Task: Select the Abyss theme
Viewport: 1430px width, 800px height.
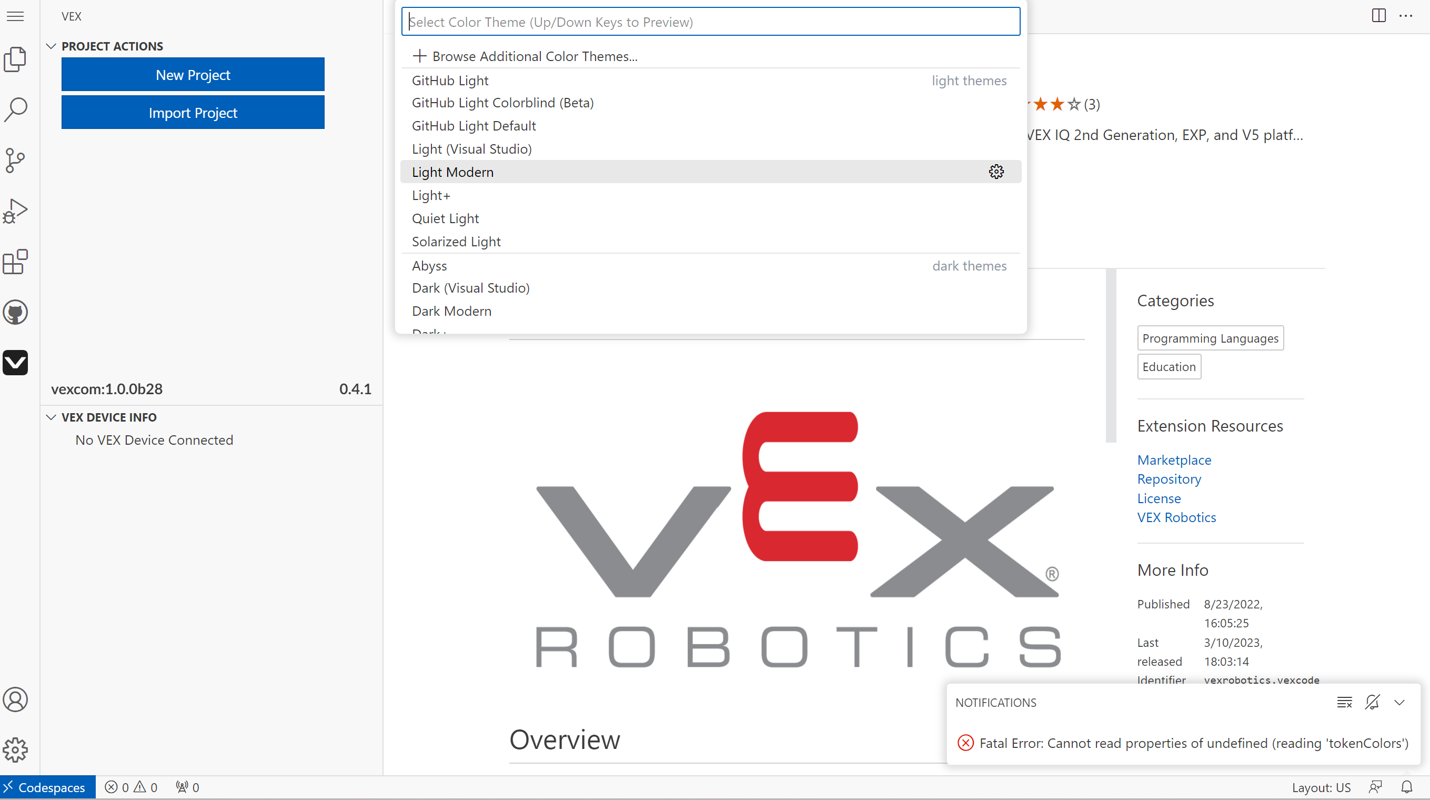Action: coord(711,266)
